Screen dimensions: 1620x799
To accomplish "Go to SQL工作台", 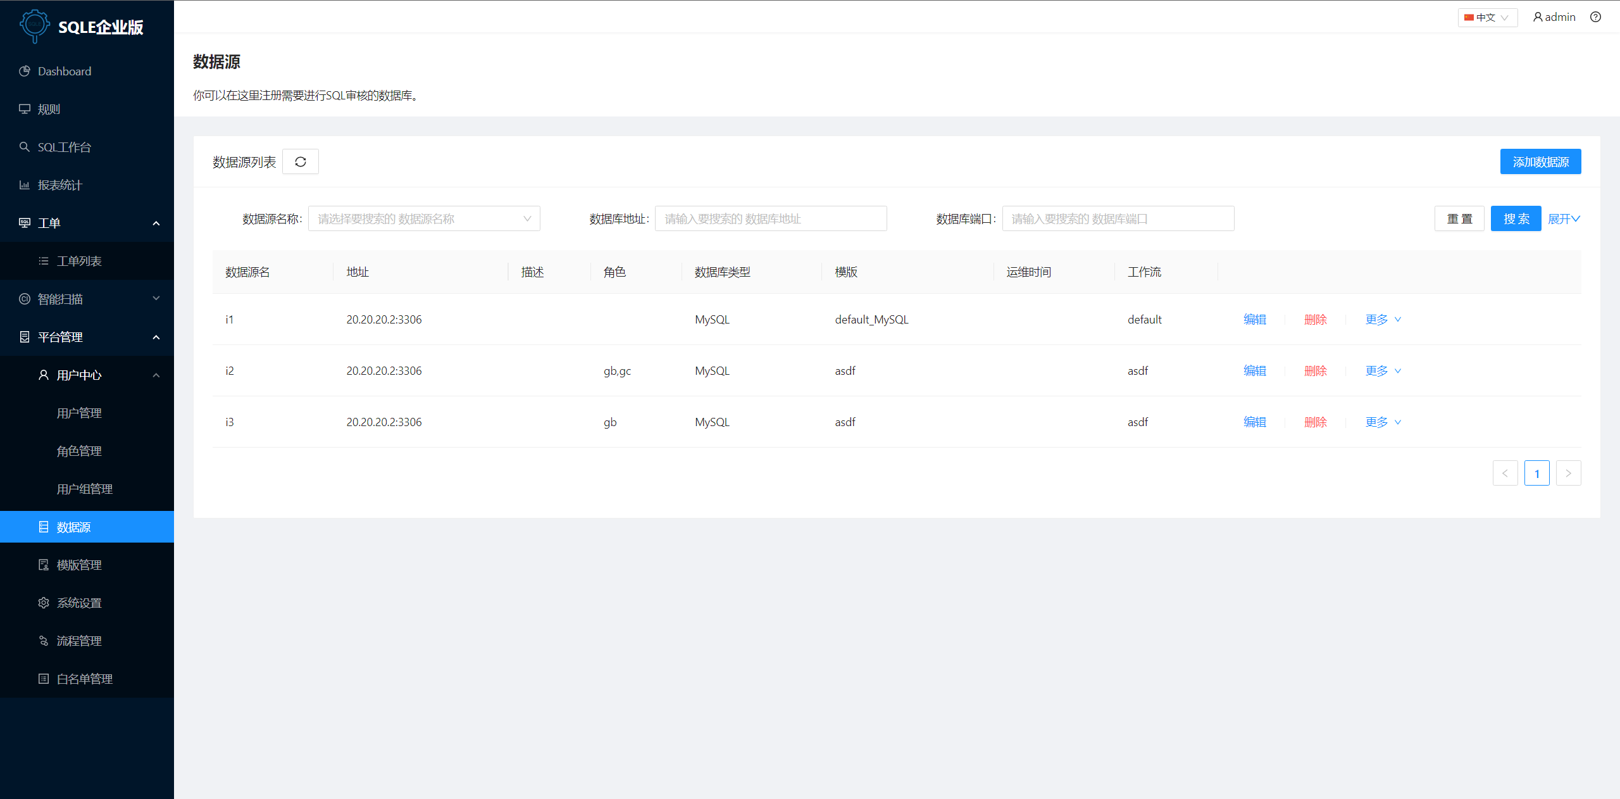I will [87, 147].
